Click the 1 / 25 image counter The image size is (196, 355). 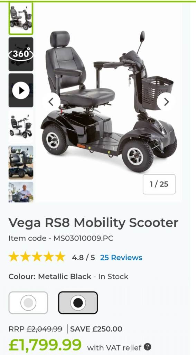pos(159,184)
